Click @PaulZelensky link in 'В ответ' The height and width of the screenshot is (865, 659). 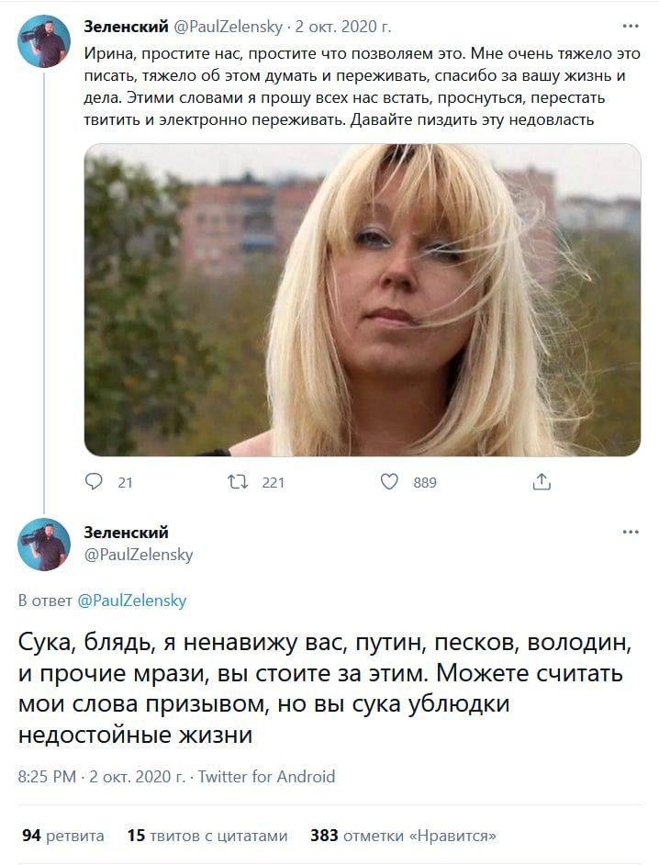point(132,601)
